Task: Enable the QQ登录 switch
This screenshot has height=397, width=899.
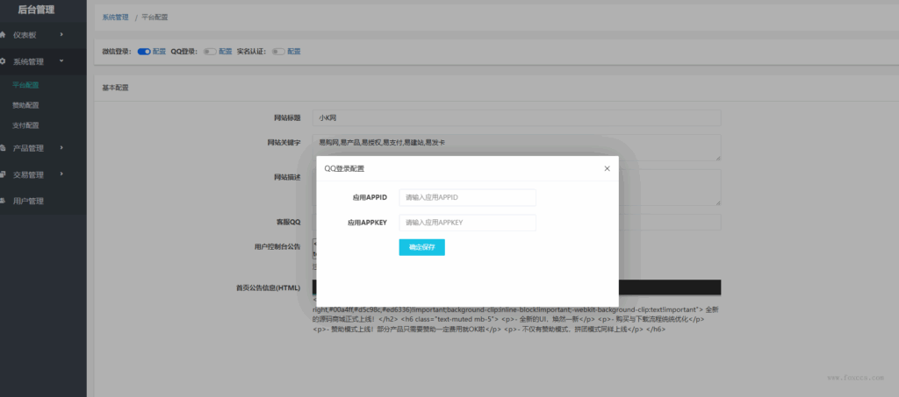Action: 210,52
